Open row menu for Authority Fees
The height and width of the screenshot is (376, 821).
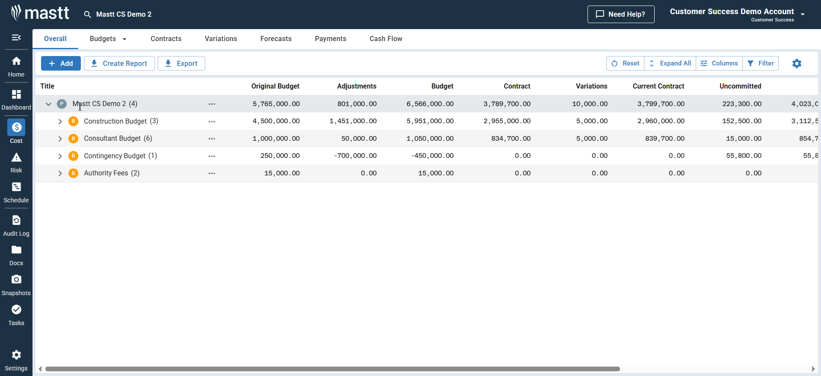pyautogui.click(x=212, y=173)
